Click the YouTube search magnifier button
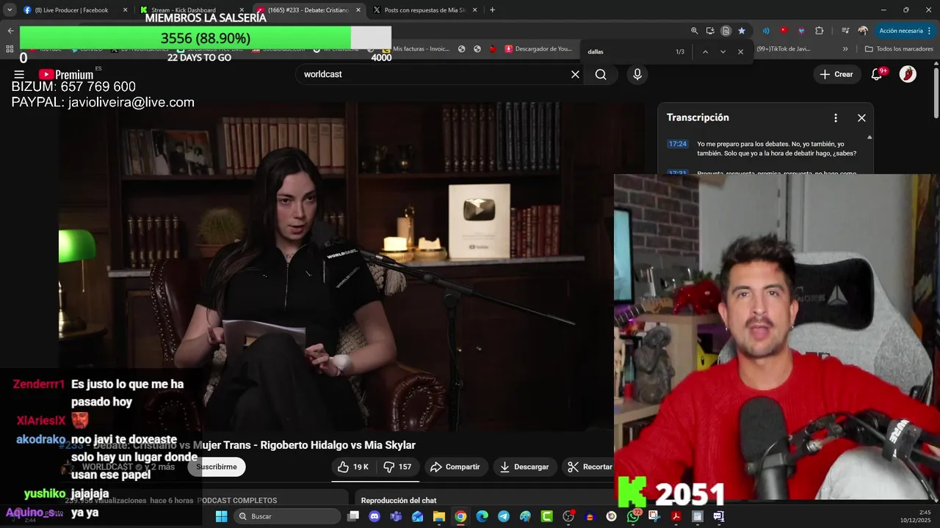The height and width of the screenshot is (528, 940). coord(601,74)
